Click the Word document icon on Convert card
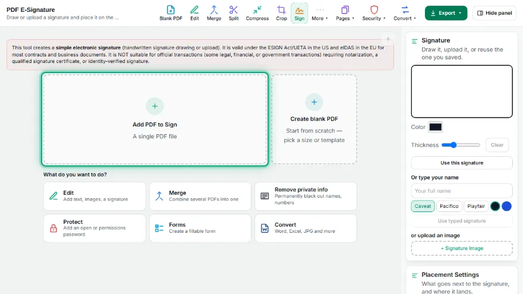The width and height of the screenshot is (523, 294). [x=264, y=228]
